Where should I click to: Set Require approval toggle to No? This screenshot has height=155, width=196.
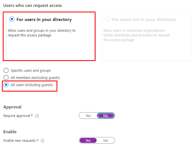click(106, 116)
